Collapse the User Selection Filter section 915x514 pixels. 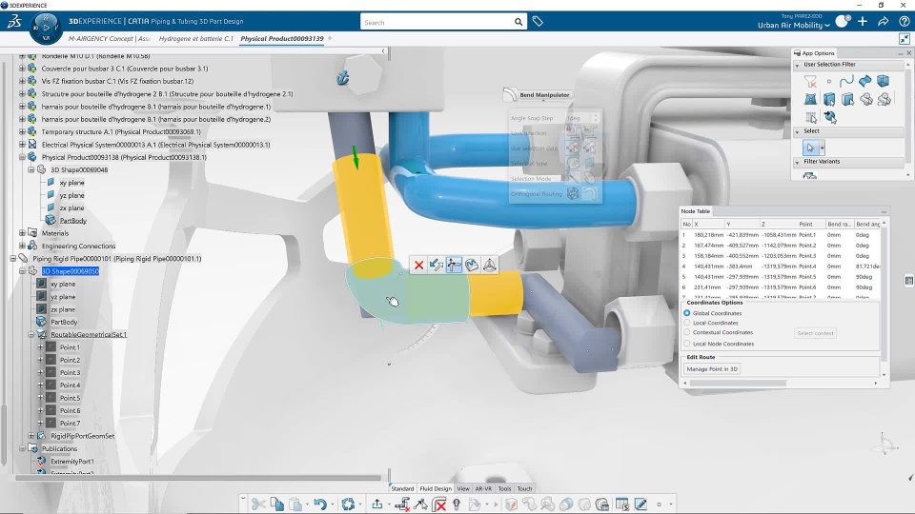point(797,66)
